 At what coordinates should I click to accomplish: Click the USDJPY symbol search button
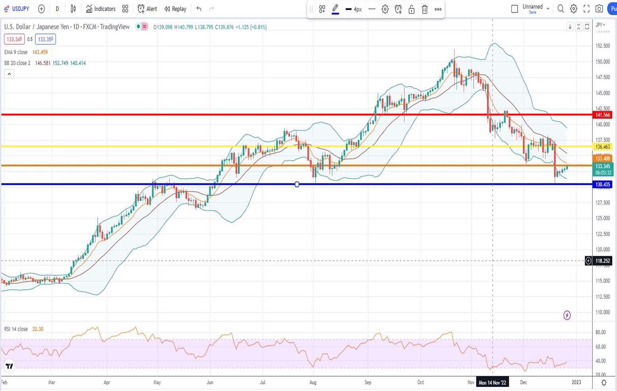click(x=17, y=9)
